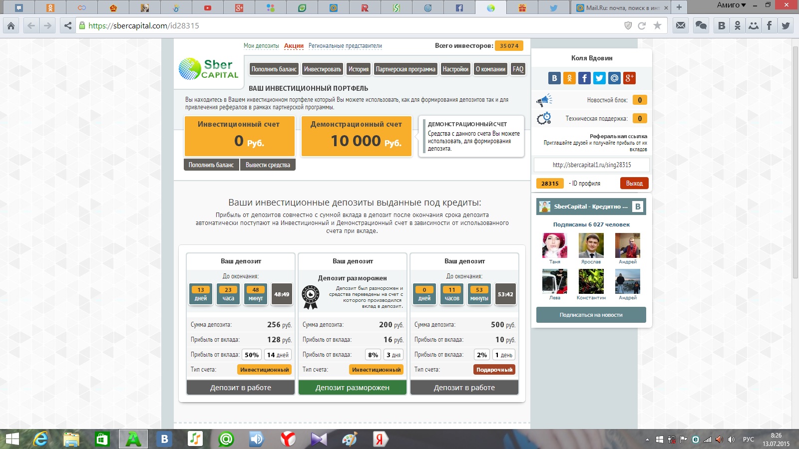The image size is (799, 449).
Task: Share profile via Odnoklassniki icon under Коля Вдовин
Action: [x=569, y=78]
